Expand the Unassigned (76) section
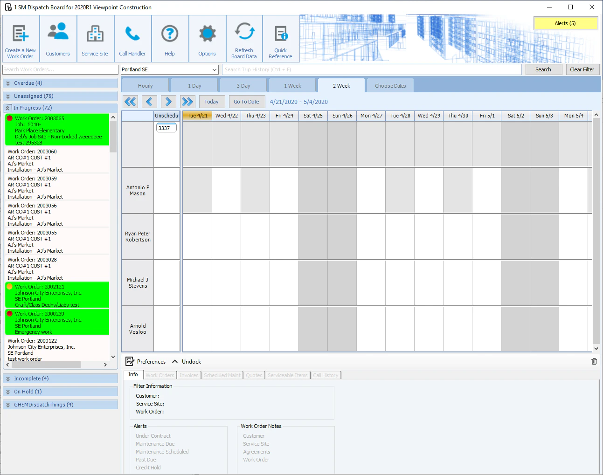The image size is (603, 475). pos(8,96)
